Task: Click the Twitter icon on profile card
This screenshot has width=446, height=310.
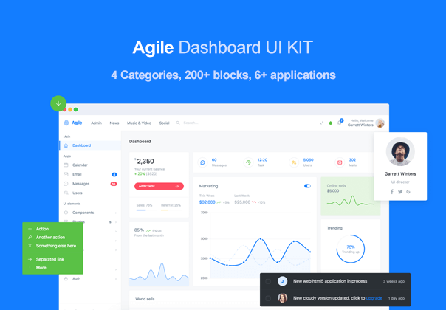Action: coord(400,192)
